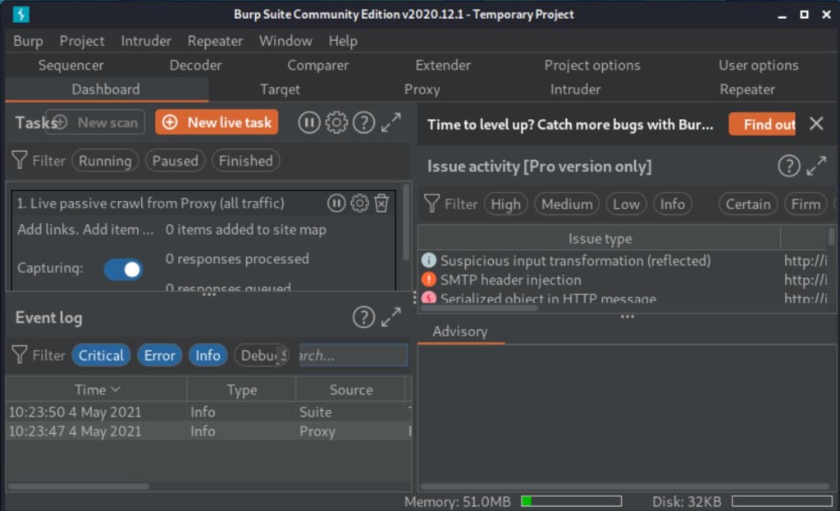Click the Disk usage progress bar
The width and height of the screenshot is (840, 511).
tap(782, 501)
